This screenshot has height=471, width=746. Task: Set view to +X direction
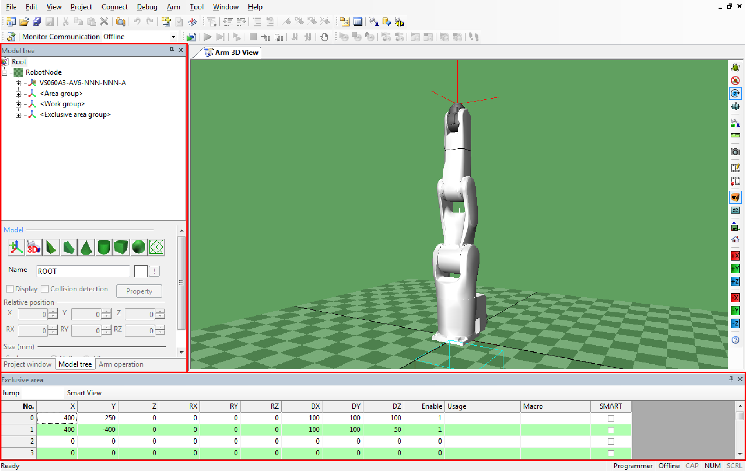point(735,256)
